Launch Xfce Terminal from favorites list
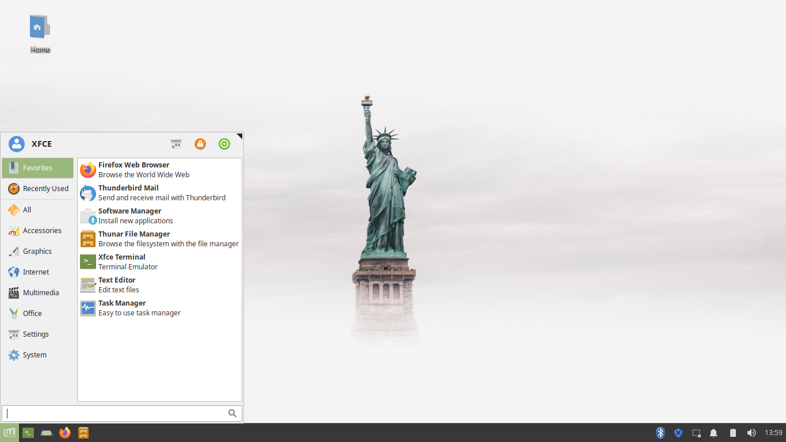Screen dimensions: 786x442 tap(159, 262)
